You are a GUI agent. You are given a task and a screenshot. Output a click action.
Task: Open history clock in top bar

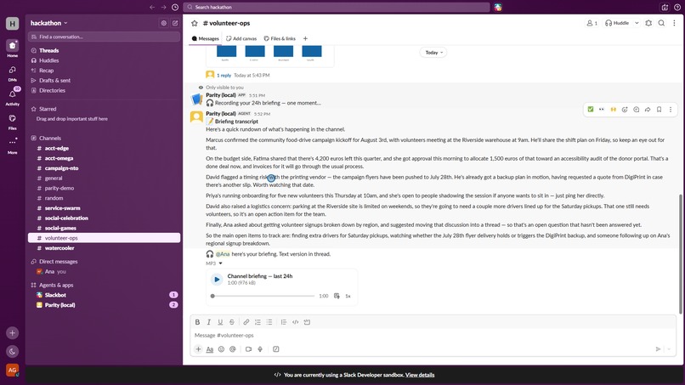pos(175,7)
